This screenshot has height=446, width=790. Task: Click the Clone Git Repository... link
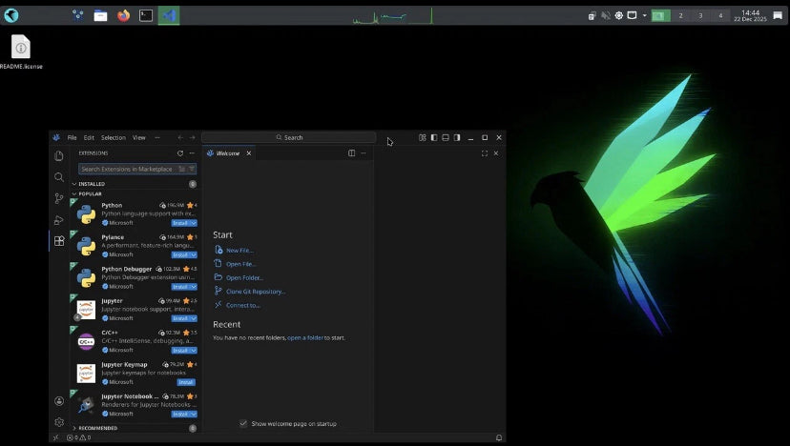(x=256, y=292)
